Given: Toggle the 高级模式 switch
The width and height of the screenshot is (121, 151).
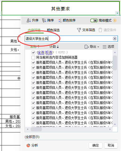Looking at the screenshot, I should 94,20.
